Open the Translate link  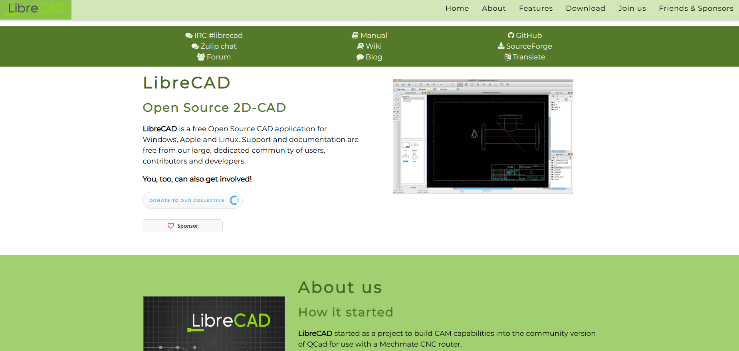(x=529, y=57)
